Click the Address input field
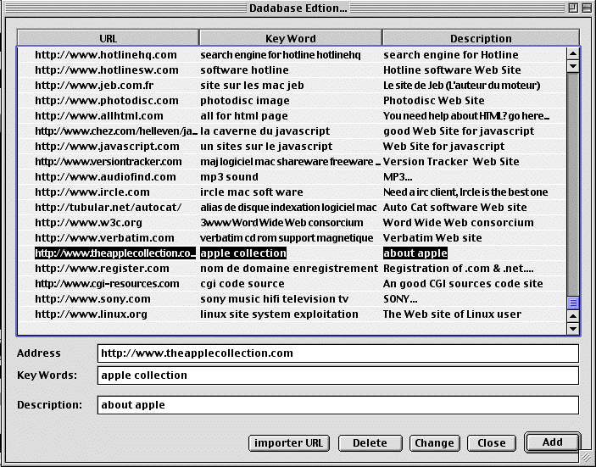The width and height of the screenshot is (596, 467). click(x=338, y=353)
